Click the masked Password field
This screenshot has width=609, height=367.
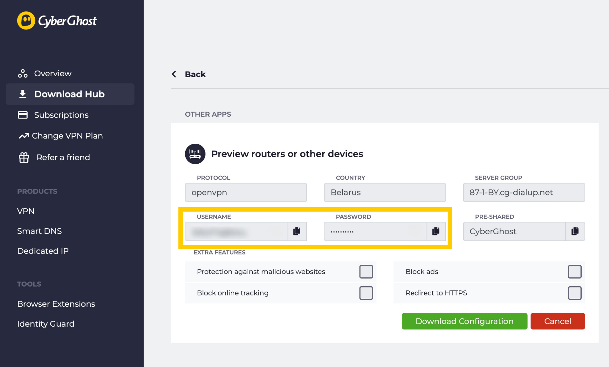coord(375,231)
